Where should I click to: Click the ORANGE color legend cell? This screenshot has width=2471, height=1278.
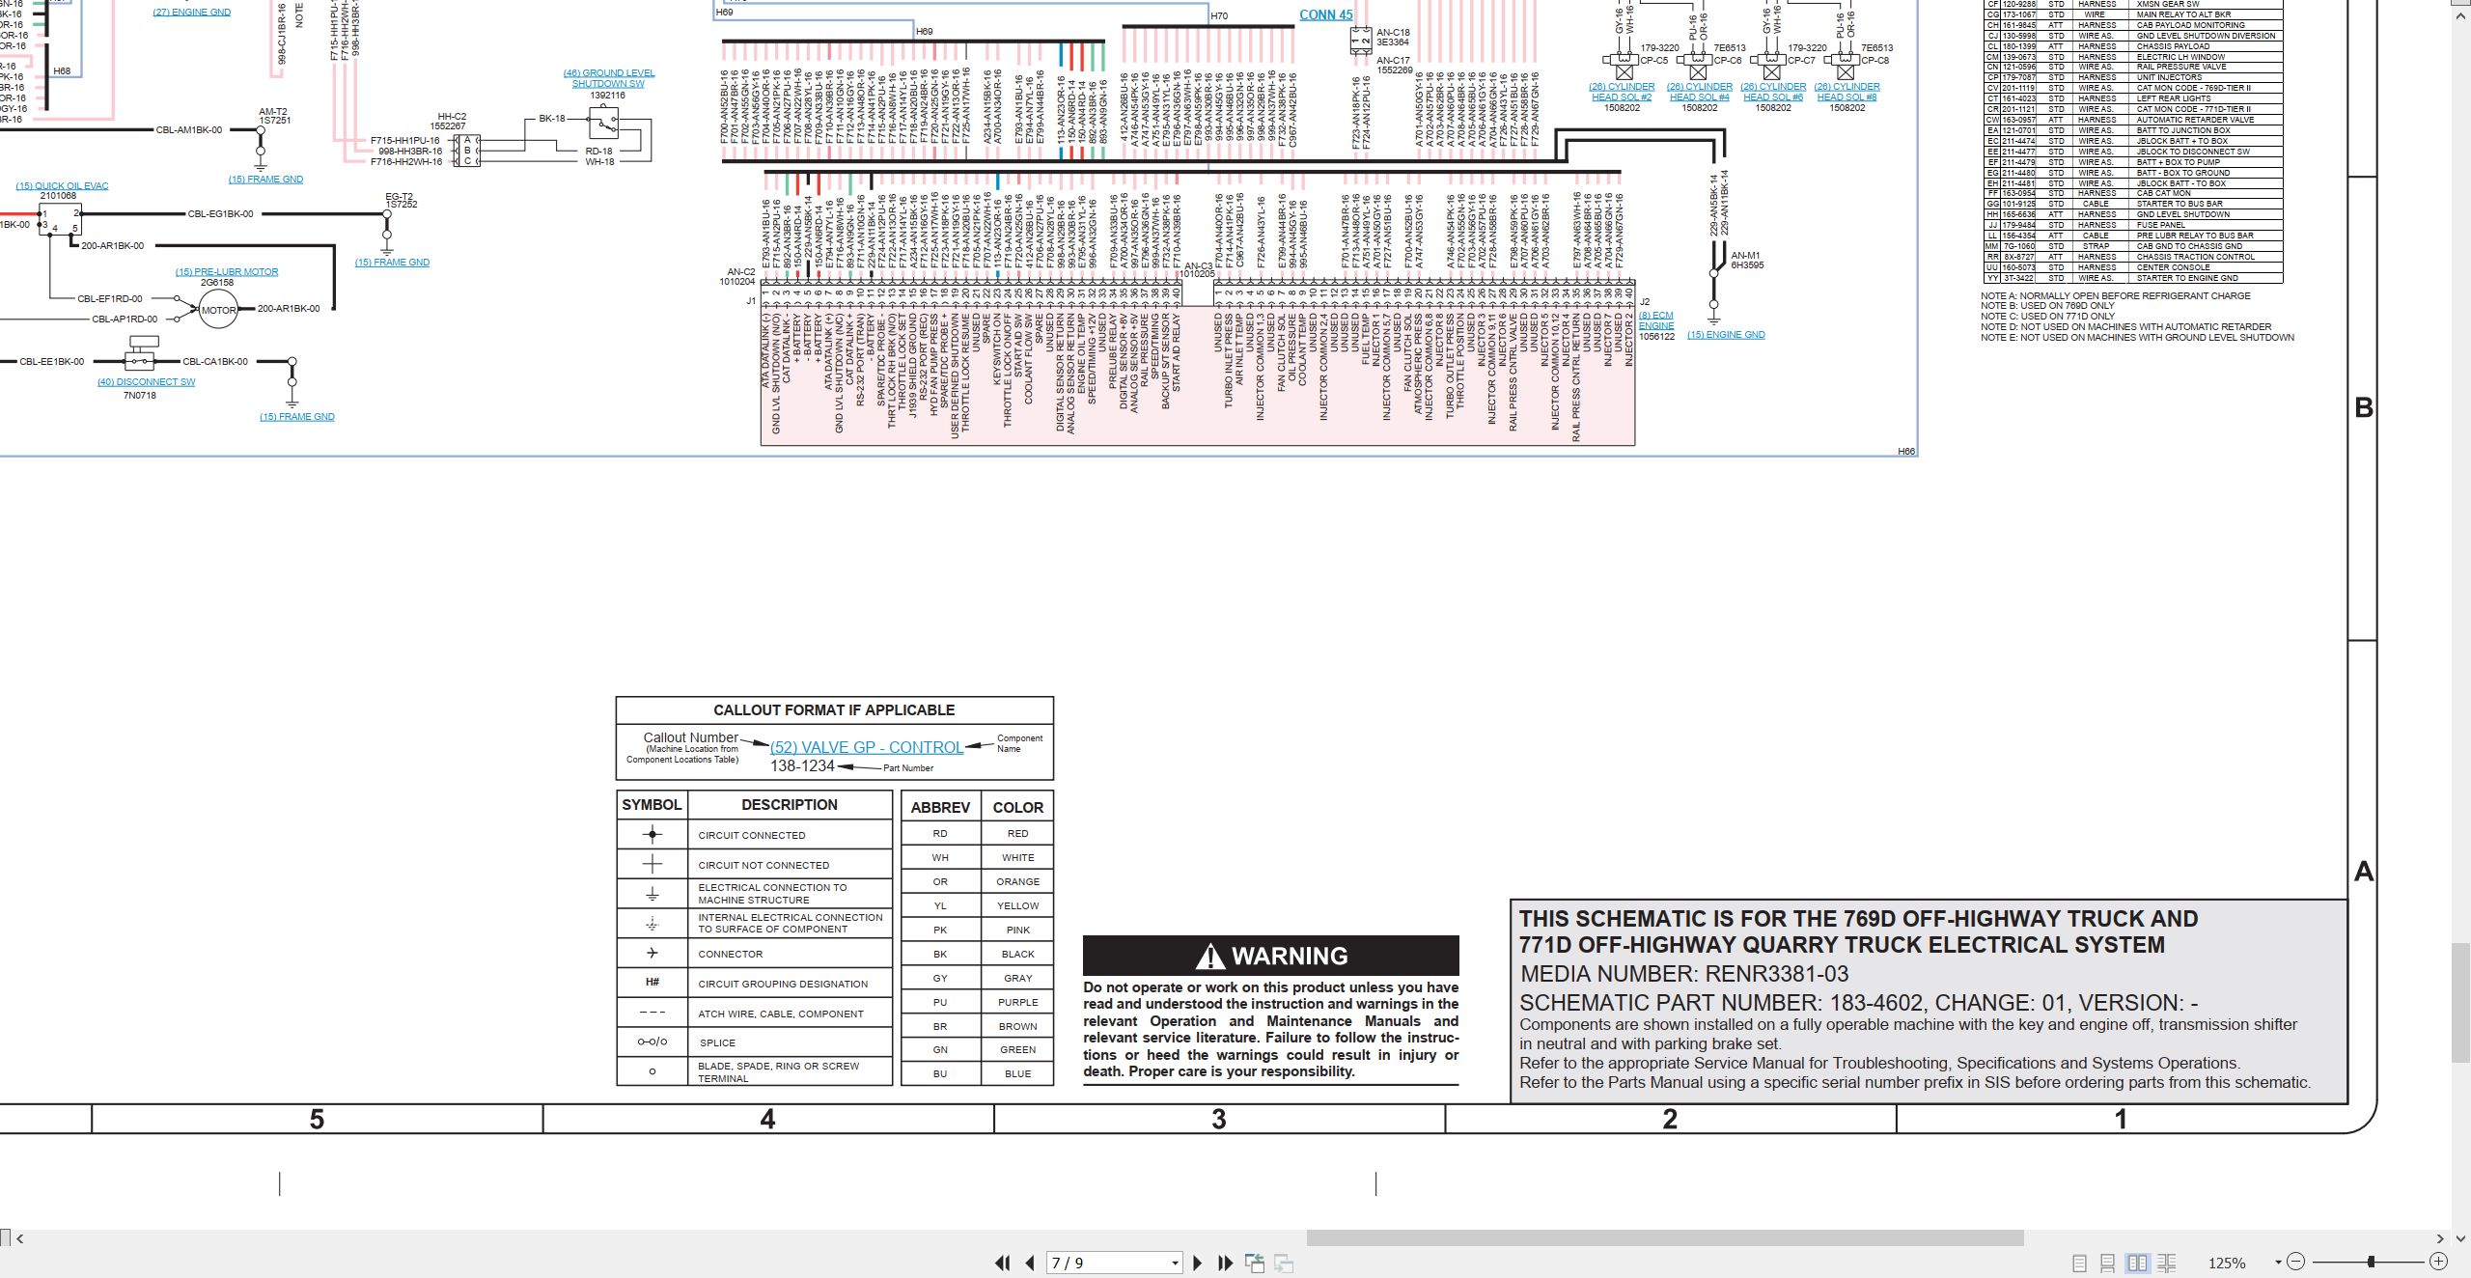(1018, 881)
